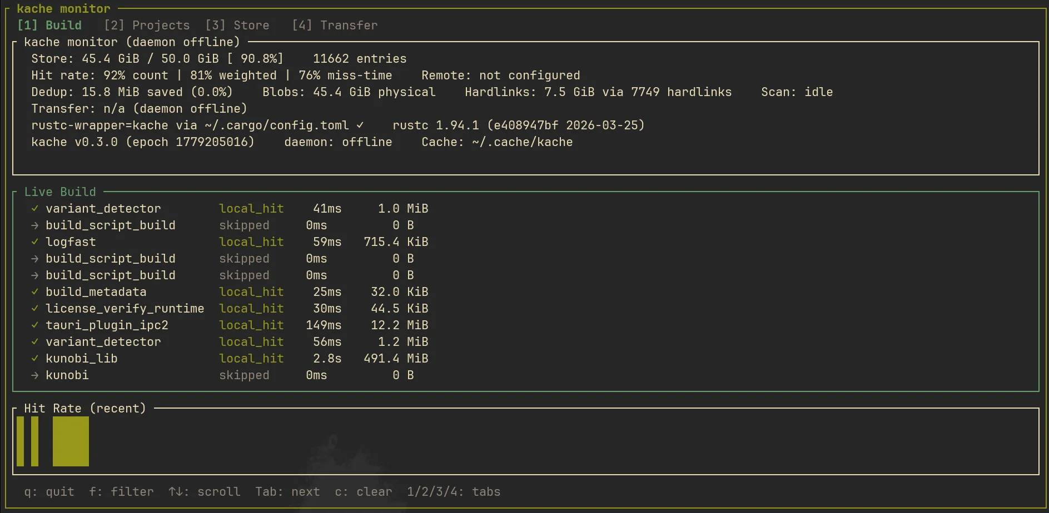
Task: Select the tauri_plugin_ipc2 row name
Action: tap(107, 325)
